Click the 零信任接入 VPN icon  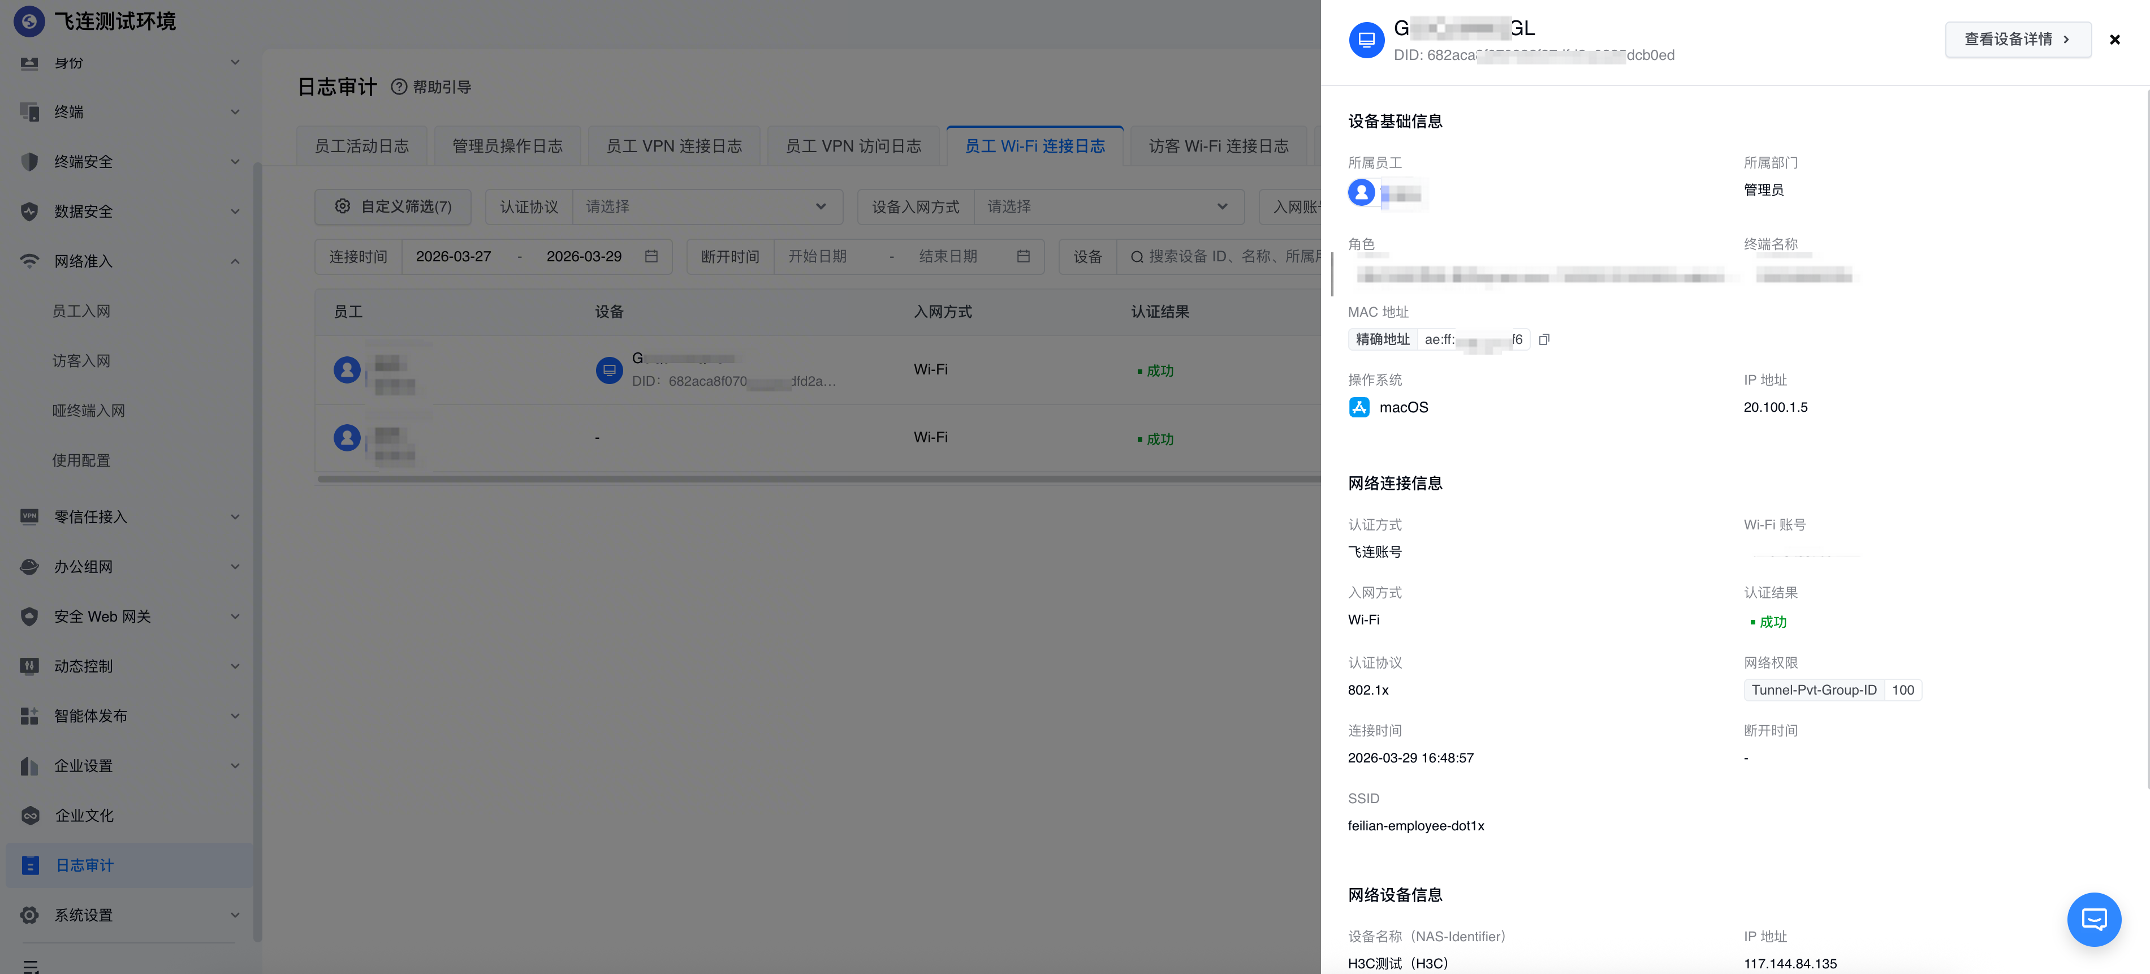click(x=29, y=516)
